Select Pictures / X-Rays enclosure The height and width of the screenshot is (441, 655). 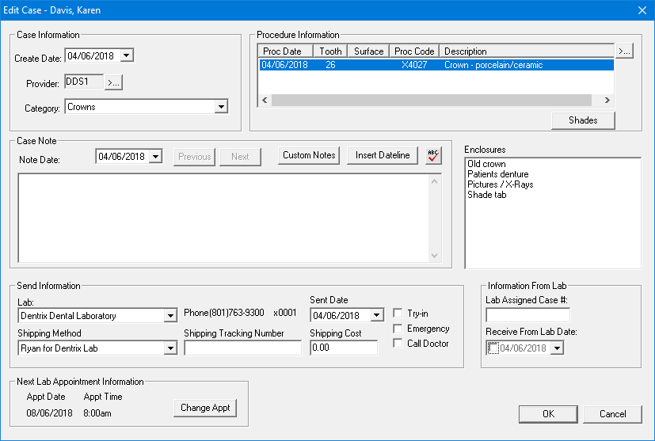tap(500, 184)
